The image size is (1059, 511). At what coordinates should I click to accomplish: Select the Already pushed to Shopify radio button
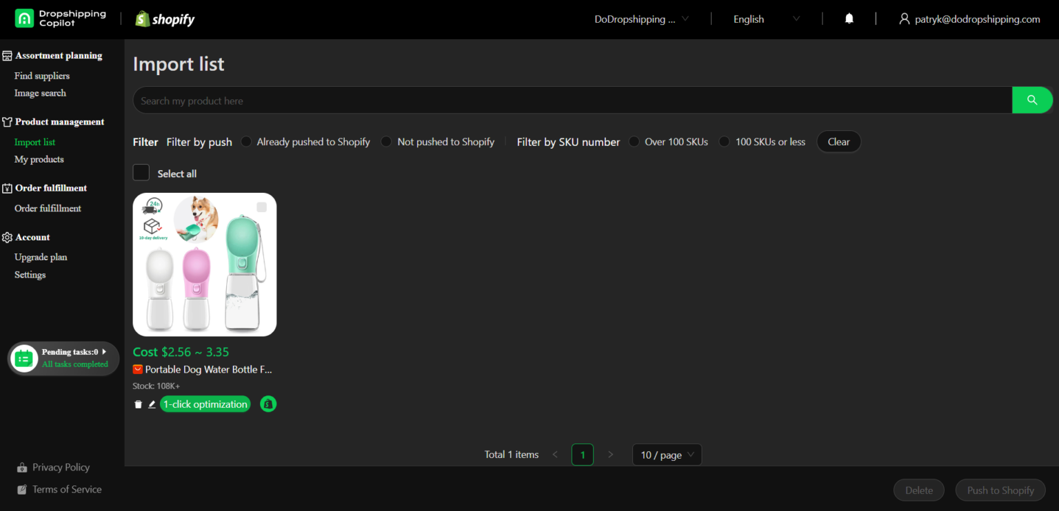[x=245, y=141]
